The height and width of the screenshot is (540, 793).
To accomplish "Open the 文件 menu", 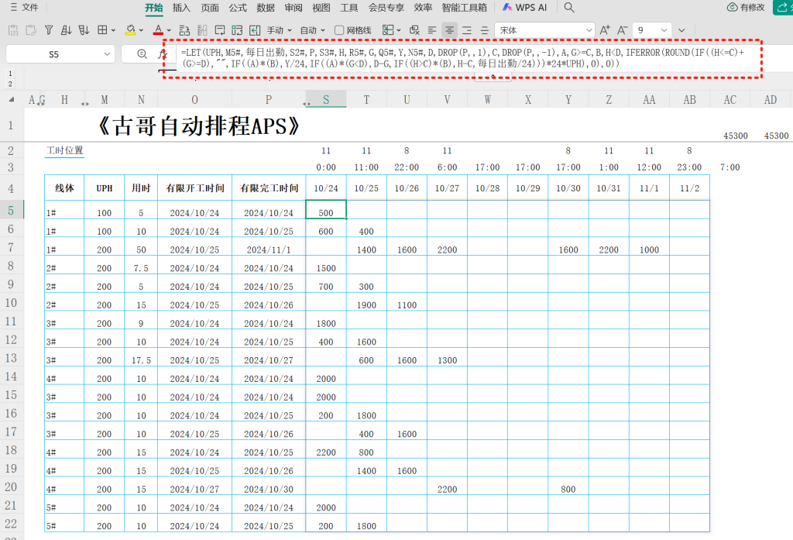I will click(x=30, y=8).
